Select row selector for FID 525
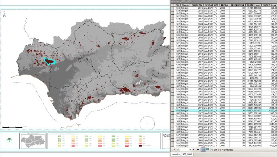The width and height of the screenshot is (277, 157). pyautogui.click(x=173, y=48)
